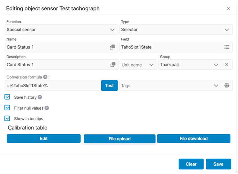
Task: Expand the Tags dropdown
Action: [x=216, y=85]
